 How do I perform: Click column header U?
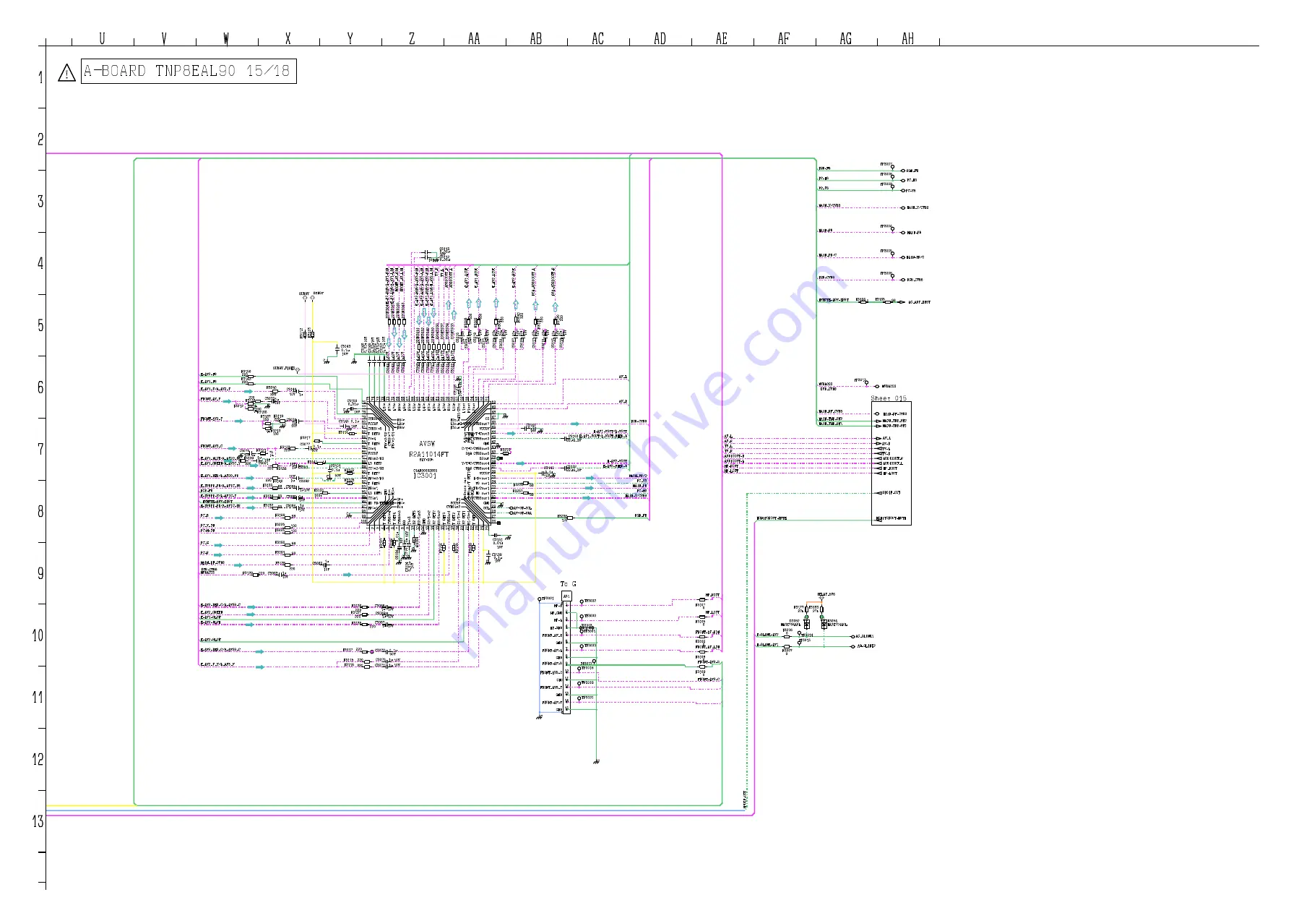102,38
